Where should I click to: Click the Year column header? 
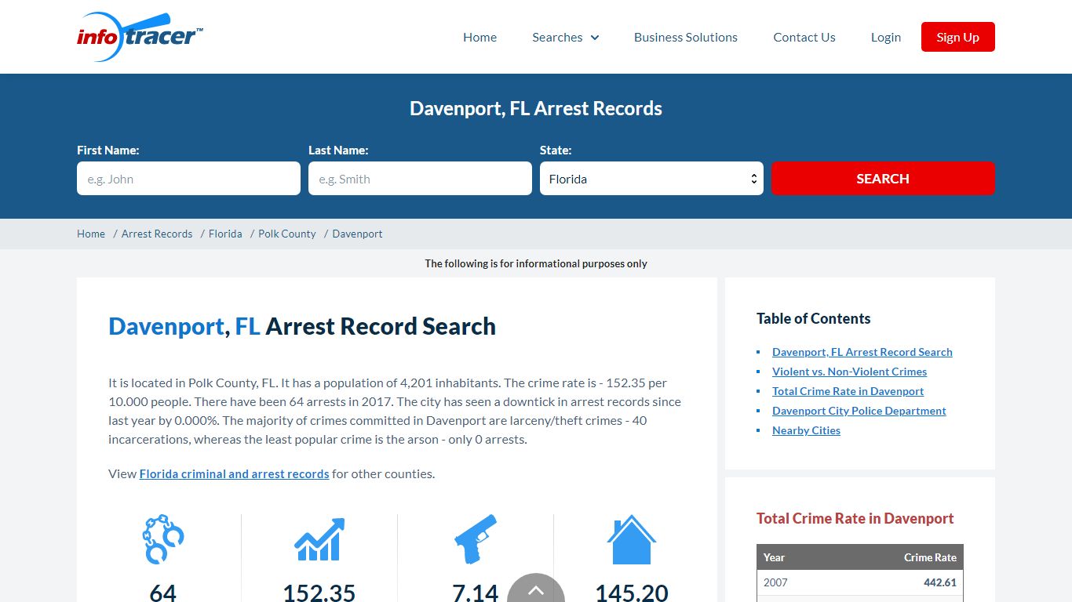pyautogui.click(x=774, y=557)
